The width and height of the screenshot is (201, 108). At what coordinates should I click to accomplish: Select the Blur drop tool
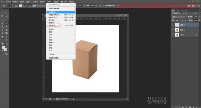(x=3, y=33)
